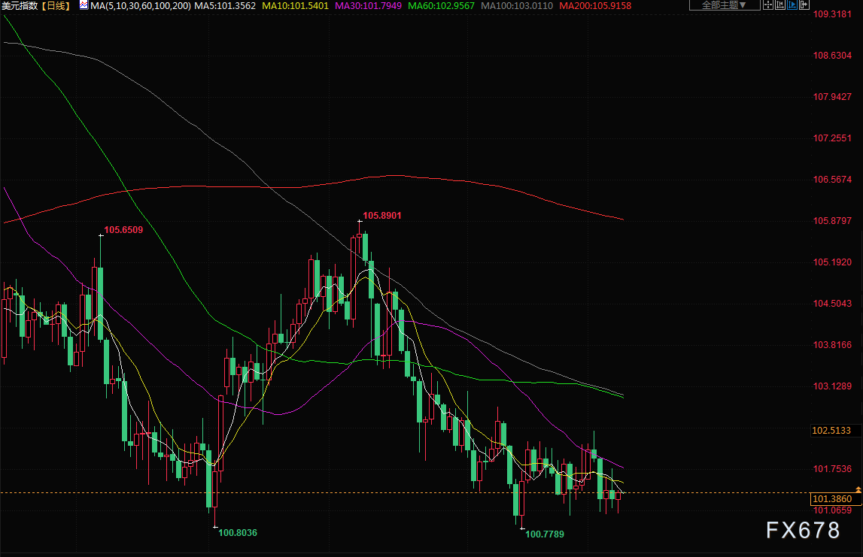The image size is (863, 557).
Task: Click the 100.7789 low price marker
Action: coord(545,534)
